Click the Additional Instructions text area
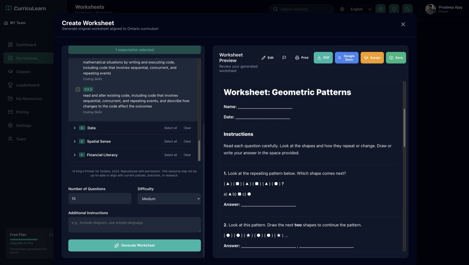Screen dimensions: 469x265 tap(135, 225)
